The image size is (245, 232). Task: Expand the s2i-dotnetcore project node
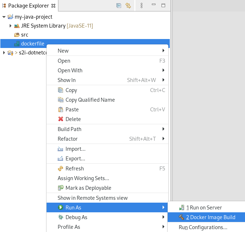tap(4, 53)
